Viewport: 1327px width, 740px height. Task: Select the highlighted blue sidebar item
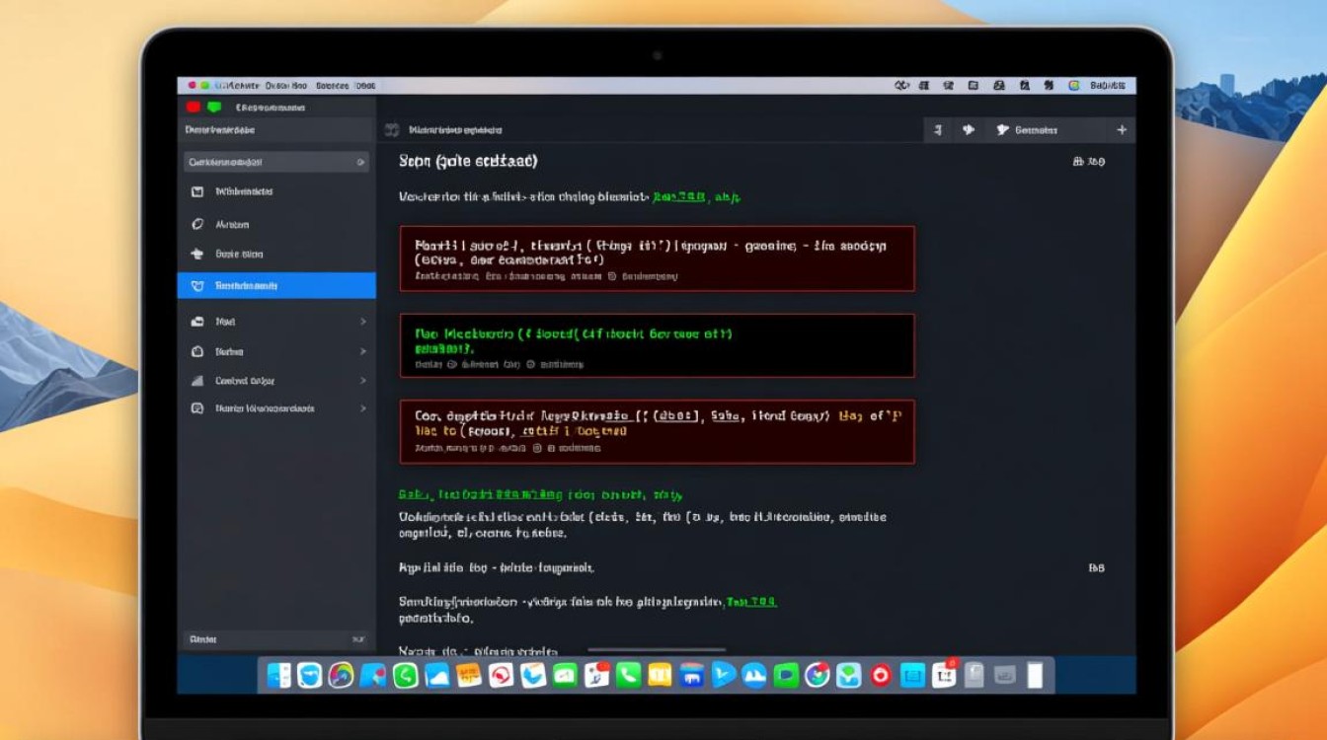[276, 286]
